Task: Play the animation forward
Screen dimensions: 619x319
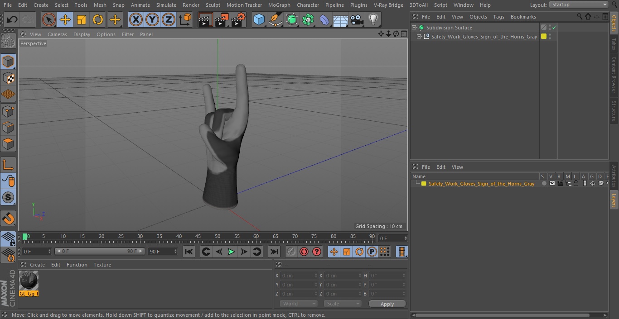Action: (x=231, y=252)
